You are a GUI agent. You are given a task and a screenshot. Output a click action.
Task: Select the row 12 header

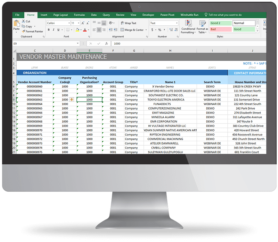14,113
